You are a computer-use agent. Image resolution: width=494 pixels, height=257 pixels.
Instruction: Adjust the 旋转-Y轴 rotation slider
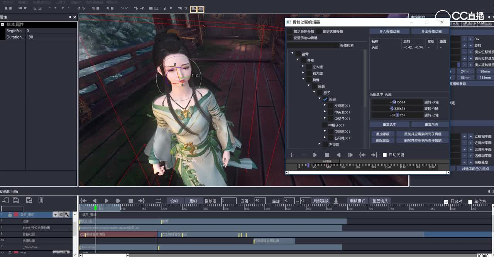pos(397,109)
